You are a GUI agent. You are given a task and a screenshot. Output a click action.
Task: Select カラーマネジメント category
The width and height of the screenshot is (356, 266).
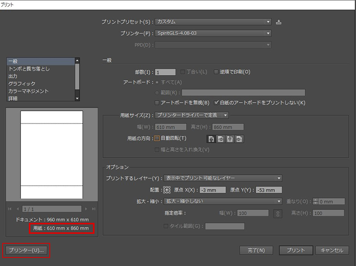coord(41,91)
